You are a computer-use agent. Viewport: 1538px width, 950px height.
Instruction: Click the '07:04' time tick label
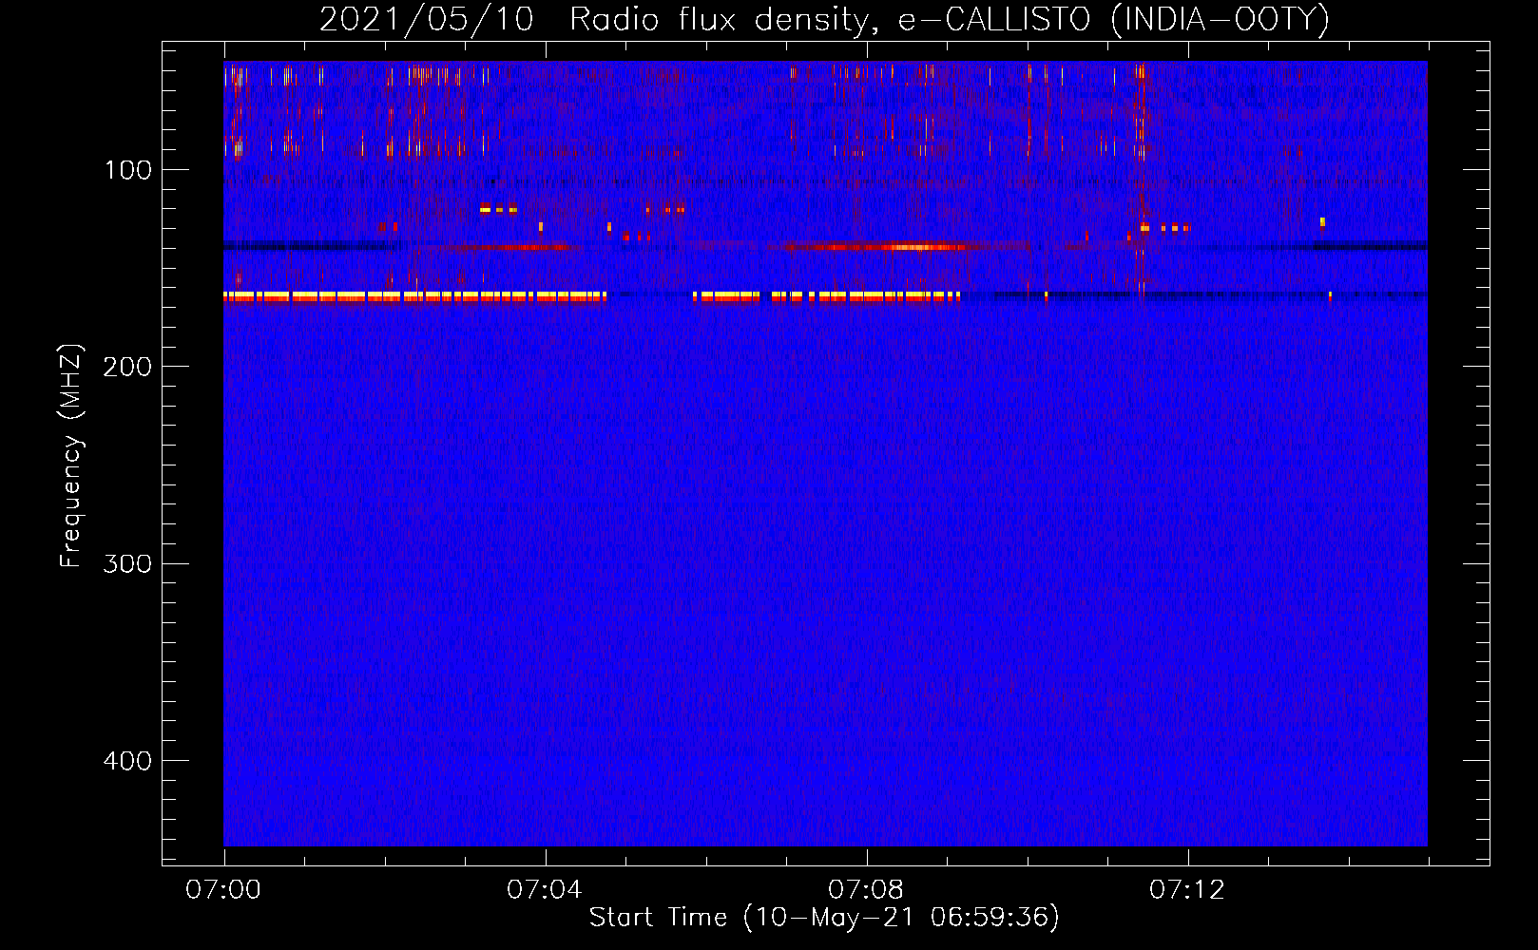coord(545,890)
